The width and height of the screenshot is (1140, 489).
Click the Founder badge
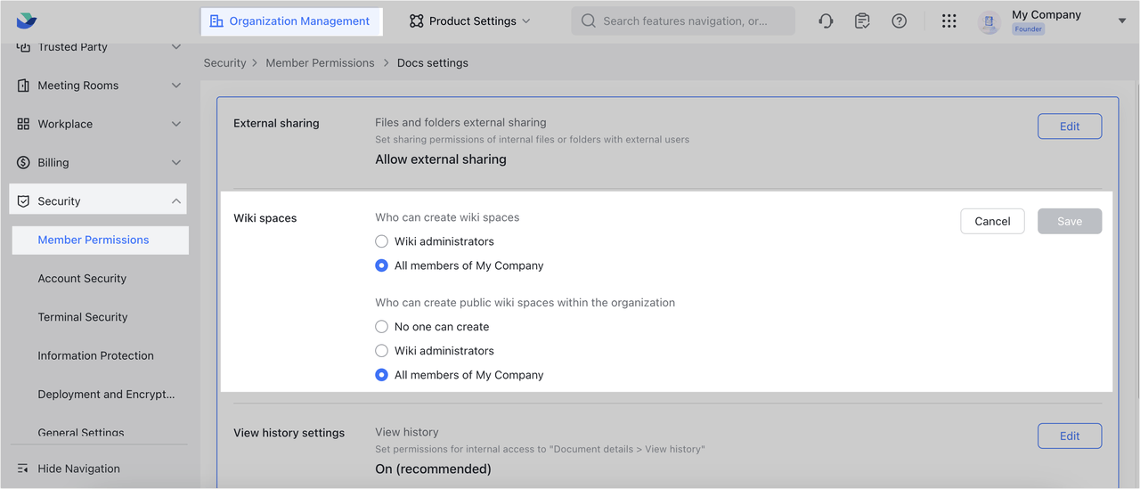click(x=1028, y=29)
